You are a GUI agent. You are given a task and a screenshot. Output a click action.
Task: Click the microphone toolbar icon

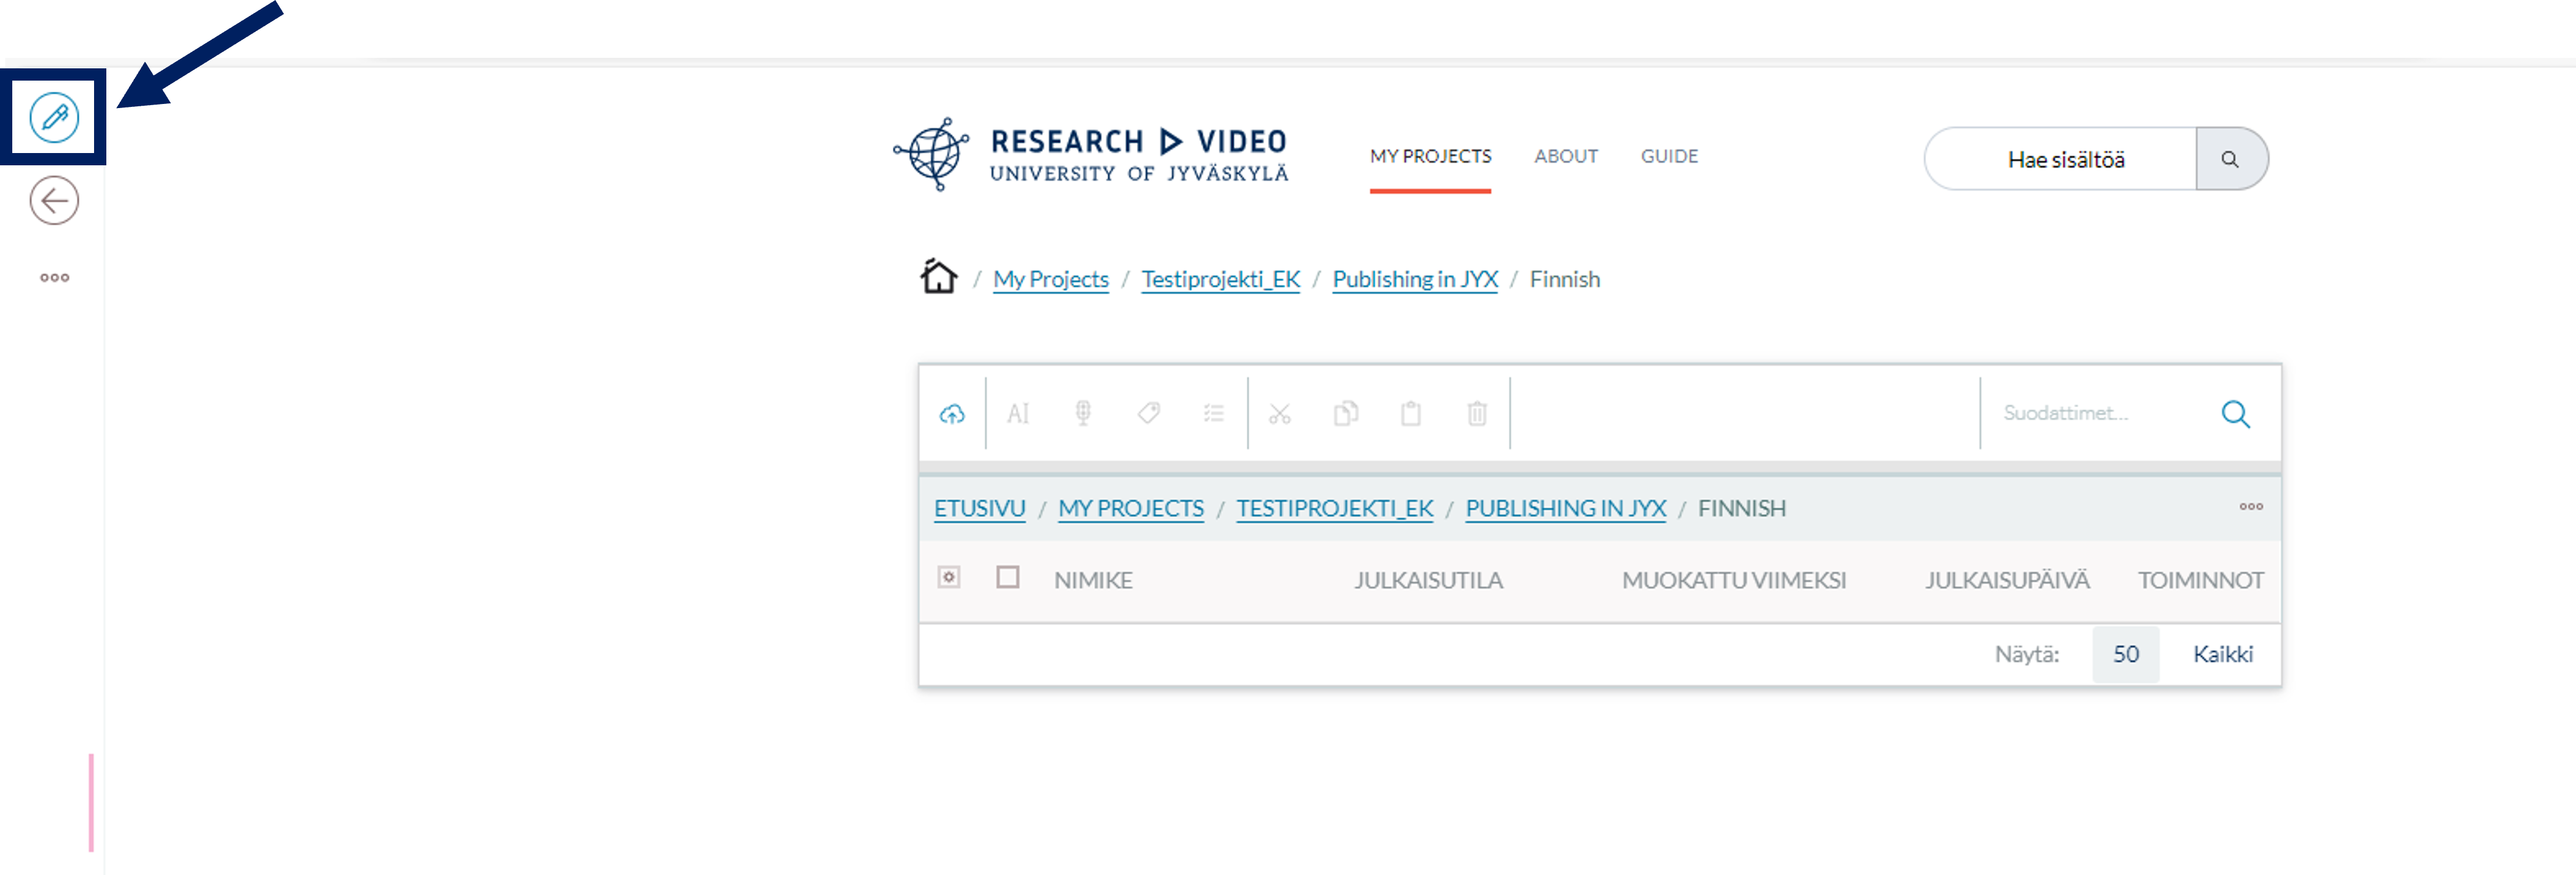[1083, 413]
